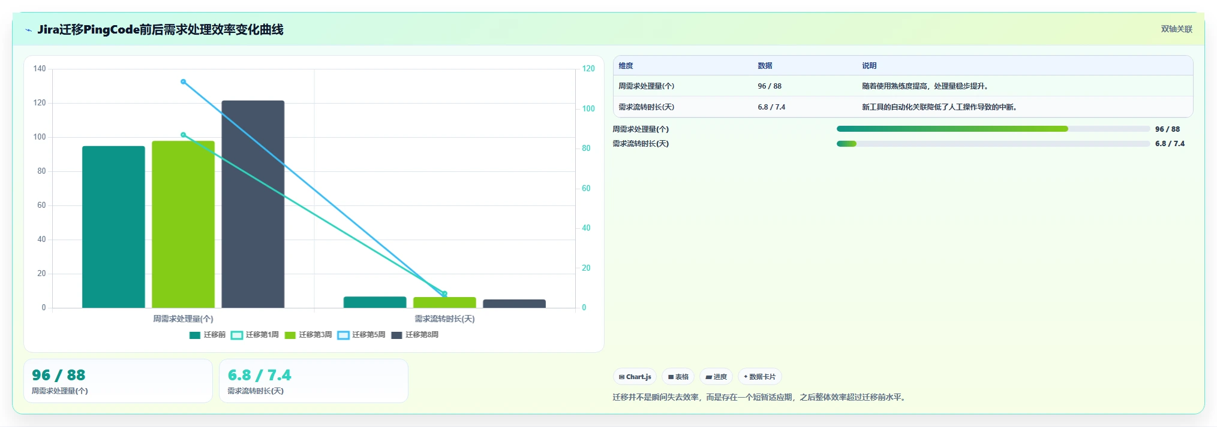Click the 周需求处理量(个) x-axis category label
The image size is (1217, 427).
(183, 319)
